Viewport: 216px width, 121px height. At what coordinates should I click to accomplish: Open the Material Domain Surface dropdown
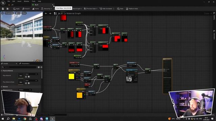point(25,90)
